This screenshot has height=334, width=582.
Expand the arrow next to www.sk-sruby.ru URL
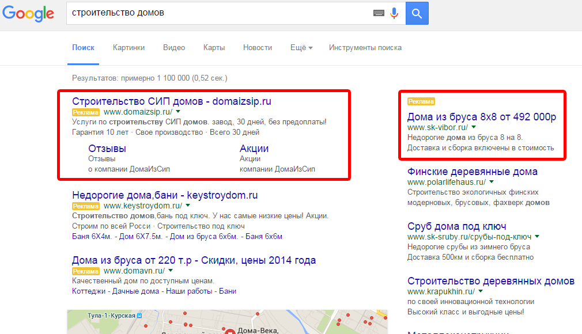click(x=537, y=237)
